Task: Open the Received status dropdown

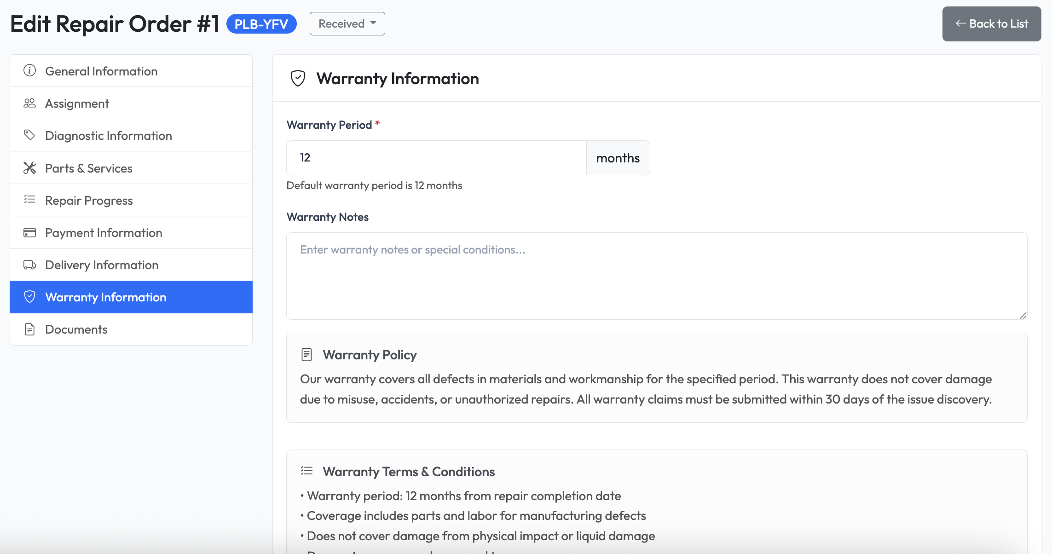Action: point(347,24)
